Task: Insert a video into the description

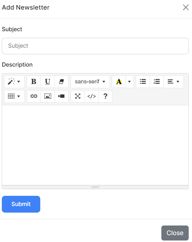Action: pos(61,96)
